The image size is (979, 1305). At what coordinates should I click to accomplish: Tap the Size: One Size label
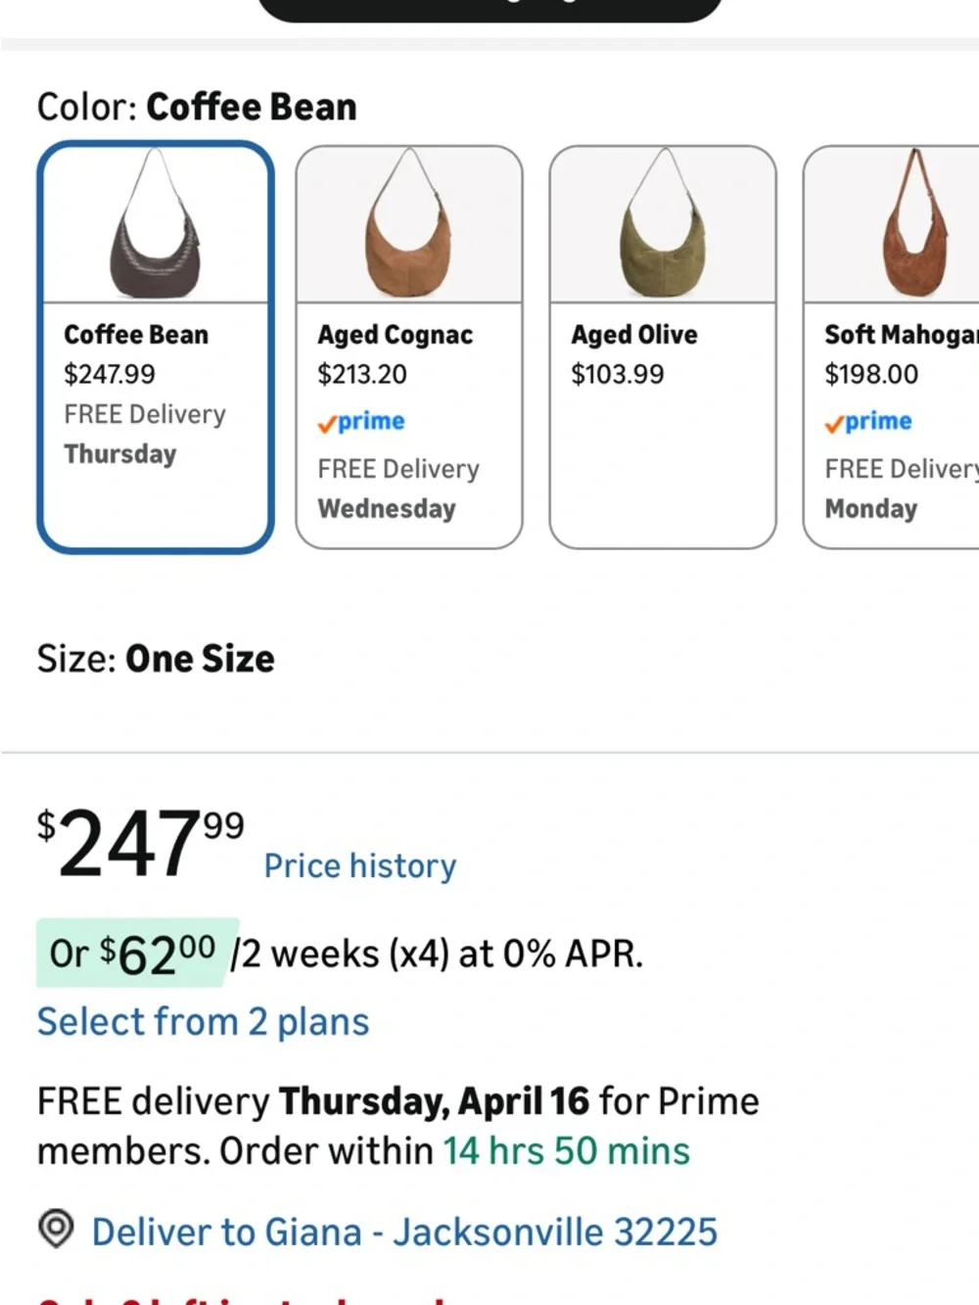(156, 659)
